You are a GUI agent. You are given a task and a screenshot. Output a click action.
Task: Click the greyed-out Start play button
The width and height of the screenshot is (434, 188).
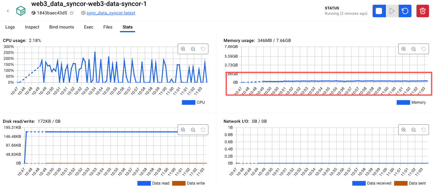pyautogui.click(x=392, y=11)
